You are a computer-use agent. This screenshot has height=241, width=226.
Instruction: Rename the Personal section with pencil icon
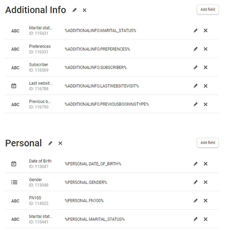click(50, 143)
